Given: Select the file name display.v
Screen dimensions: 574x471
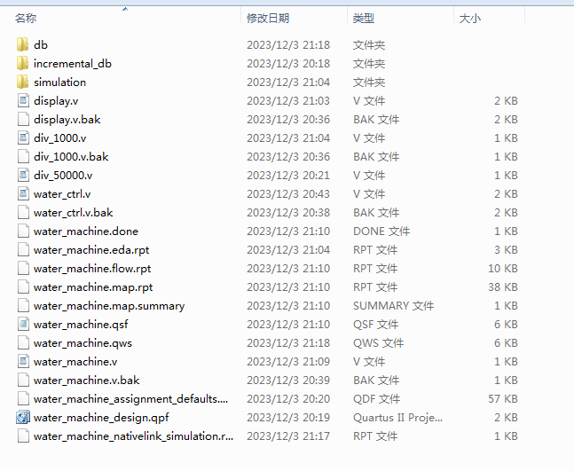Looking at the screenshot, I should (56, 100).
